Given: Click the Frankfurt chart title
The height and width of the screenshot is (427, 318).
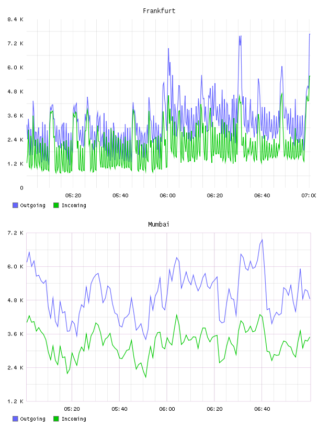Looking at the screenshot, I should [x=159, y=11].
